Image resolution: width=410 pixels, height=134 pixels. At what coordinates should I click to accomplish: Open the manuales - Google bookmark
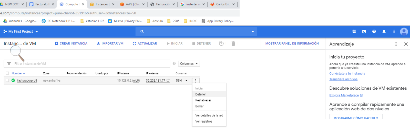click(20, 21)
